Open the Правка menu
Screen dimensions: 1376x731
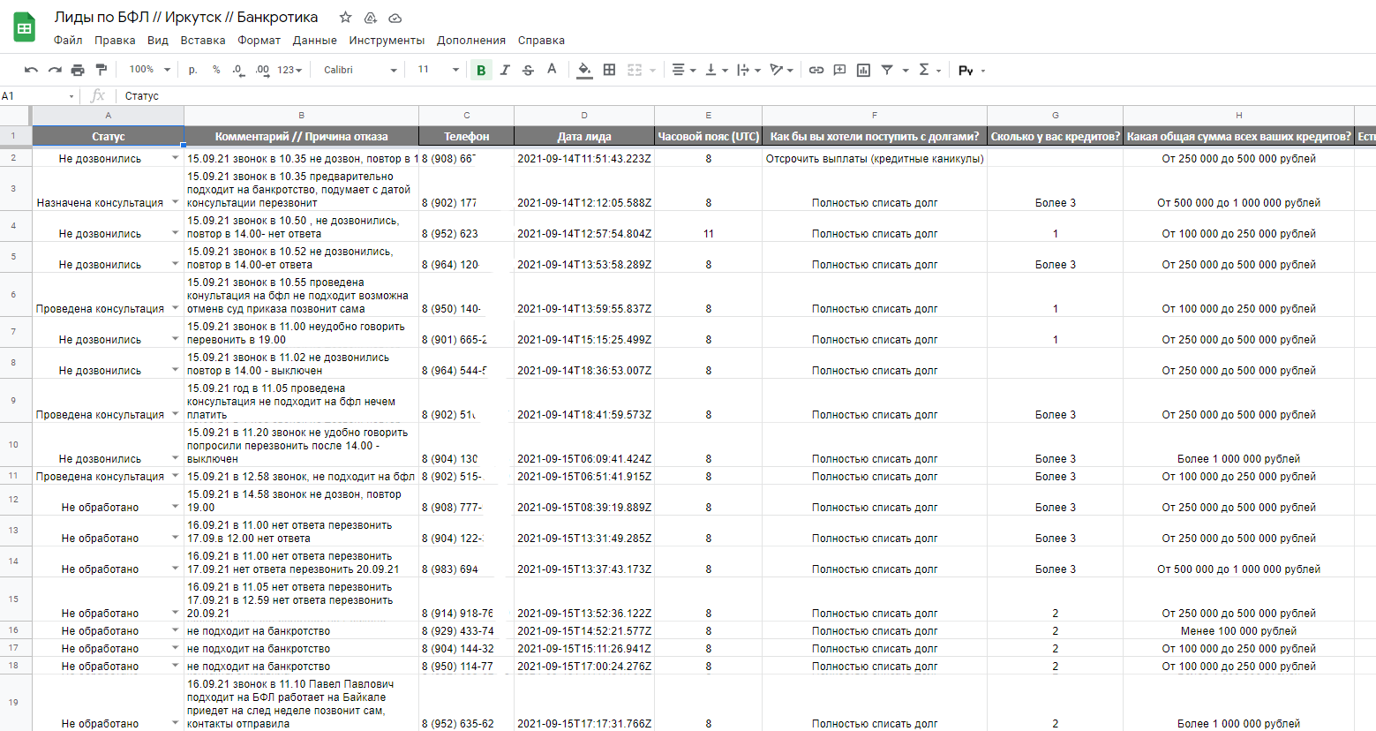(115, 41)
